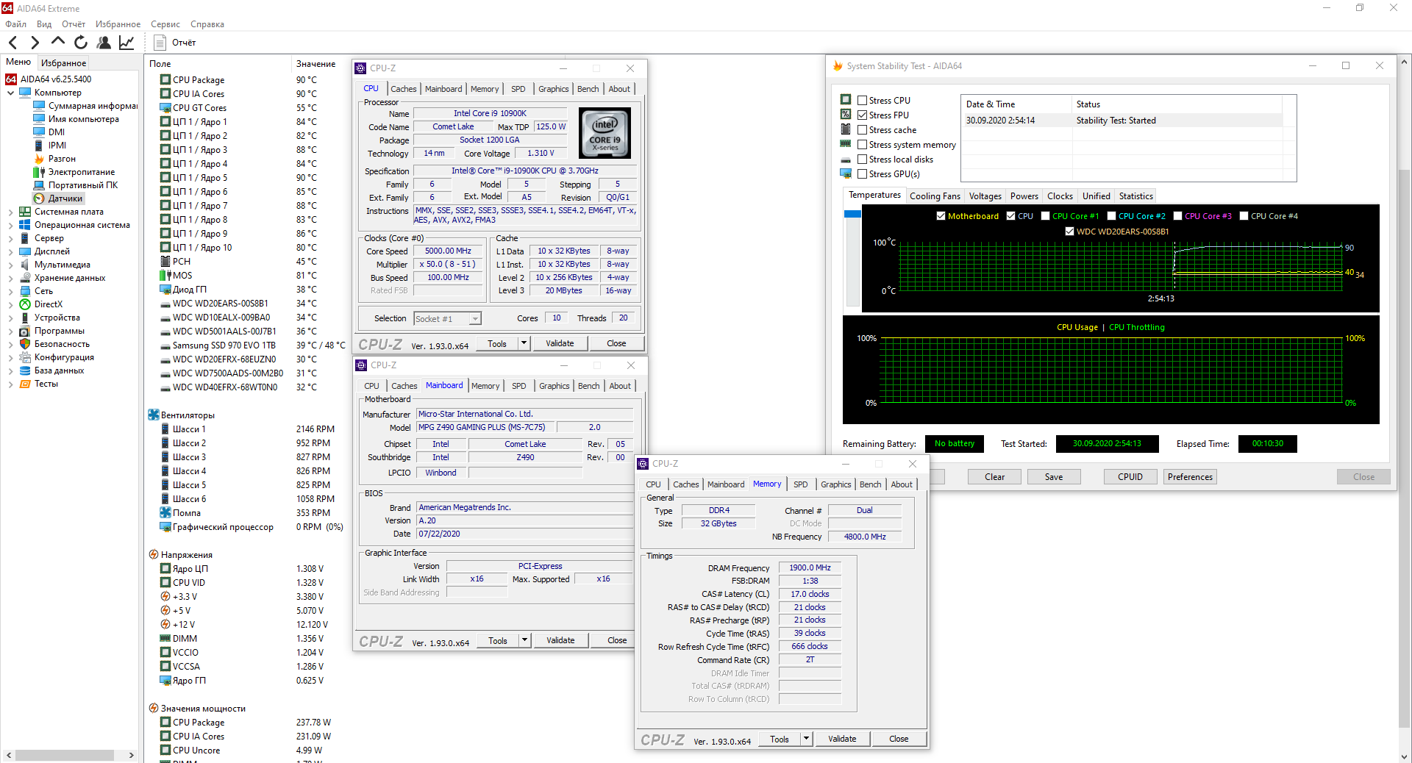Screen dimensions: 1412x763
Task: Enable Stress system memory checkbox
Action: tap(862, 145)
